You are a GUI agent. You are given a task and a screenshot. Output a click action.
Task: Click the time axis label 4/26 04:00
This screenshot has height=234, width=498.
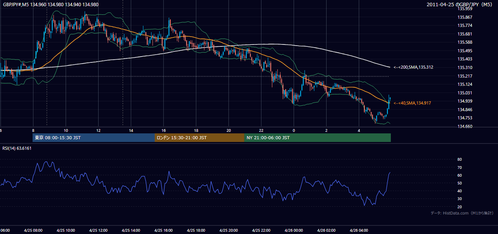359,230
